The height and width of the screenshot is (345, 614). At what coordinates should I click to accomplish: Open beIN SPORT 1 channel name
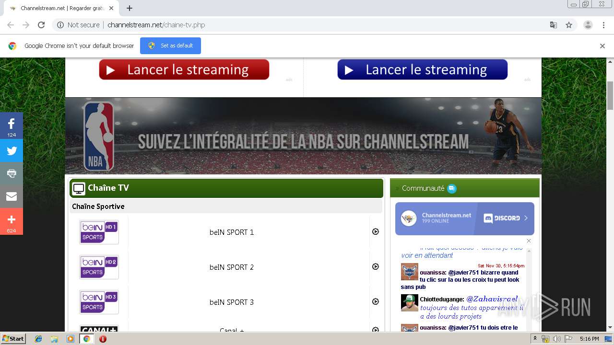click(232, 232)
